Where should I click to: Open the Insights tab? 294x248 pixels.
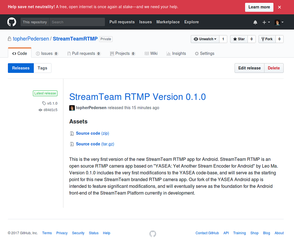[176, 53]
